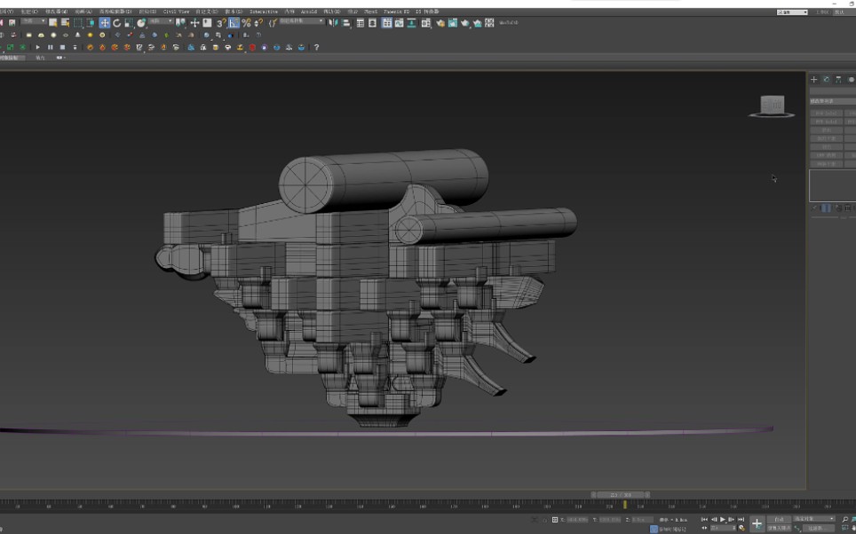Click the modifier stack list box
Image resolution: width=856 pixels, height=534 pixels.
tap(832, 185)
